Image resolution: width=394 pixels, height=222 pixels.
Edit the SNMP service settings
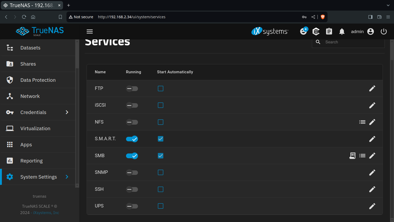pos(372,173)
